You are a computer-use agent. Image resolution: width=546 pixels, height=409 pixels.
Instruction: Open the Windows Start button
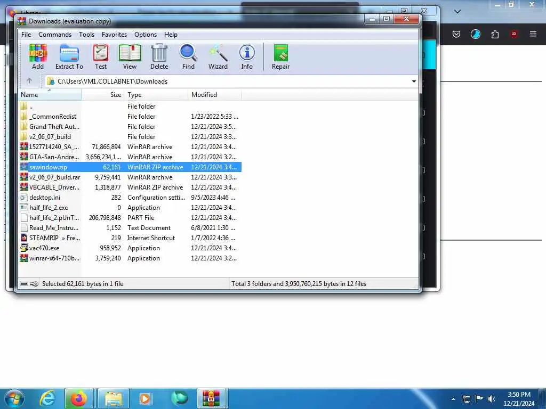tap(13, 398)
